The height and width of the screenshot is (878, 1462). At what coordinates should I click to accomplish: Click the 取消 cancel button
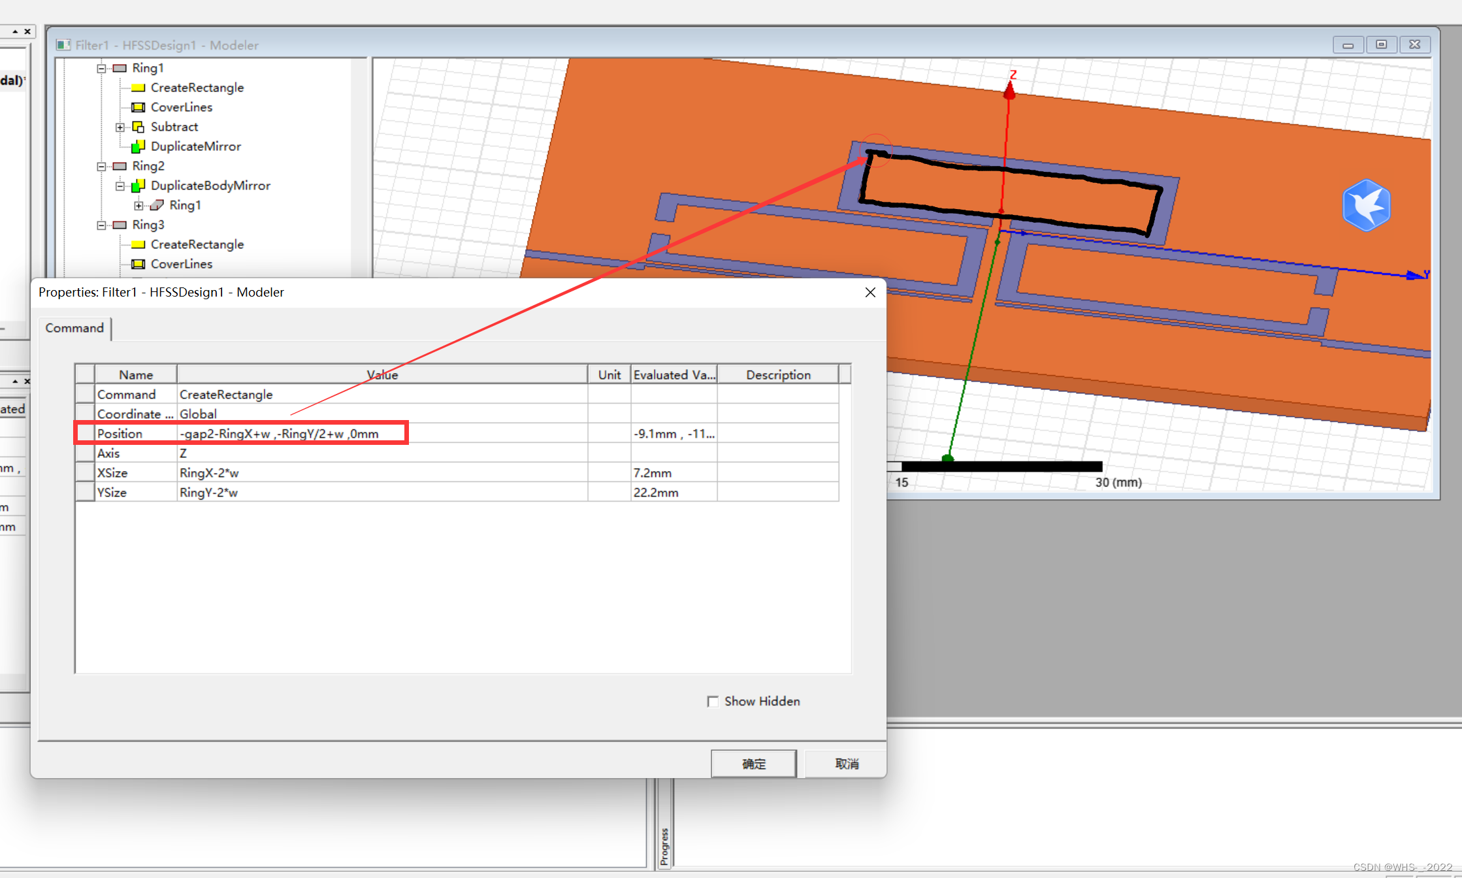pyautogui.click(x=847, y=763)
